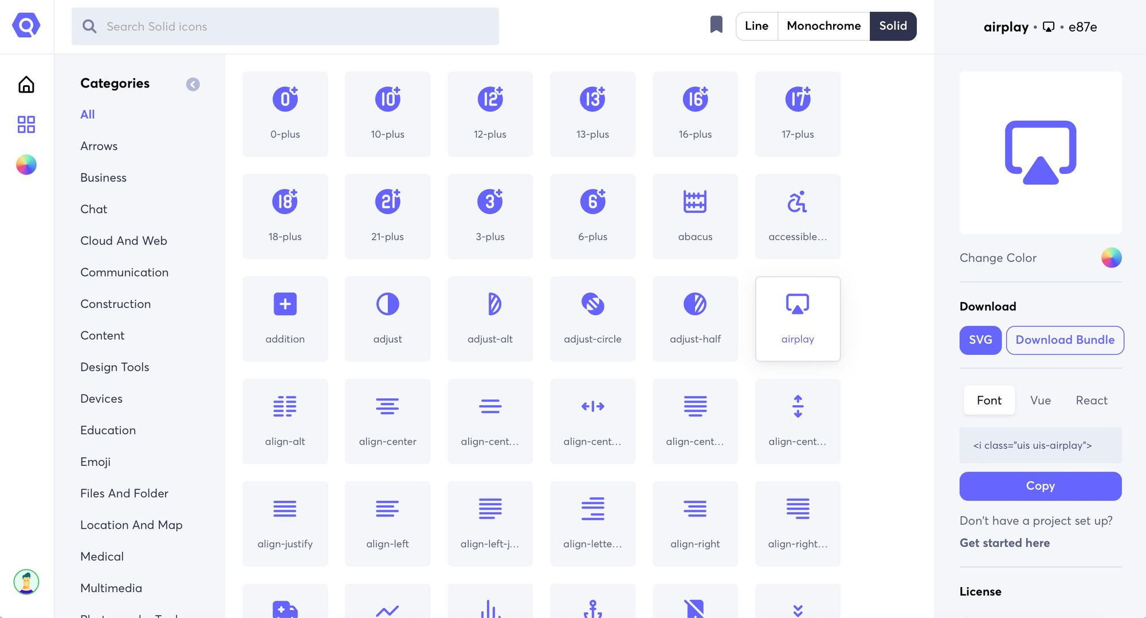Open saved bookmarks icon
The height and width of the screenshot is (618, 1146).
[716, 25]
